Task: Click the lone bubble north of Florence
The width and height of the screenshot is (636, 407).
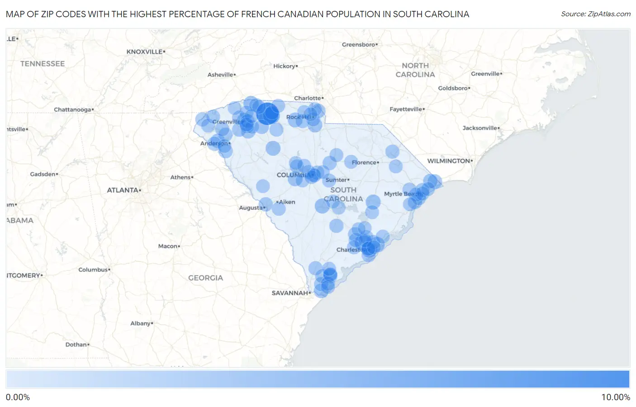Action: coord(392,152)
